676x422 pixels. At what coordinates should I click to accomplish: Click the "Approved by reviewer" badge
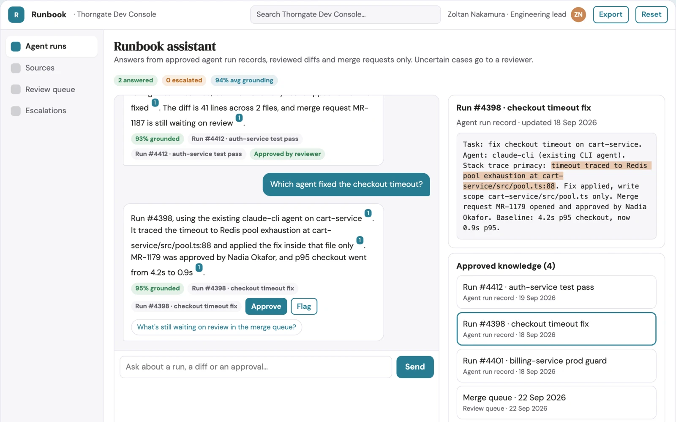[x=287, y=154]
